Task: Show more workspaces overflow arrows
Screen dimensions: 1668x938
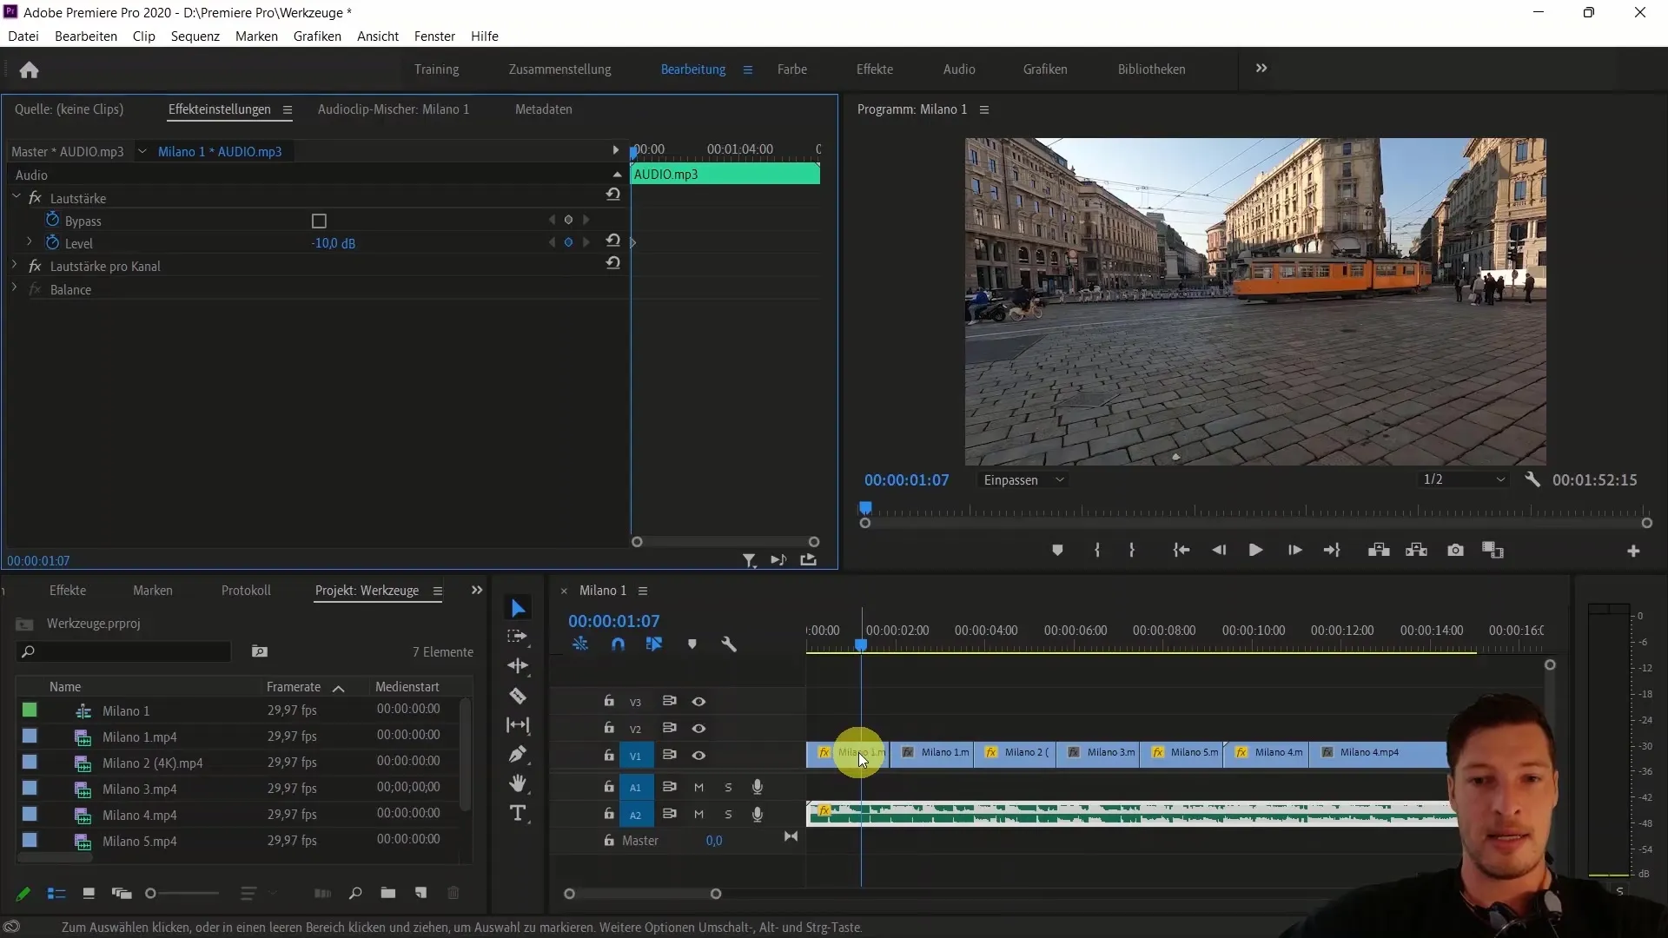Action: pos(1261,68)
